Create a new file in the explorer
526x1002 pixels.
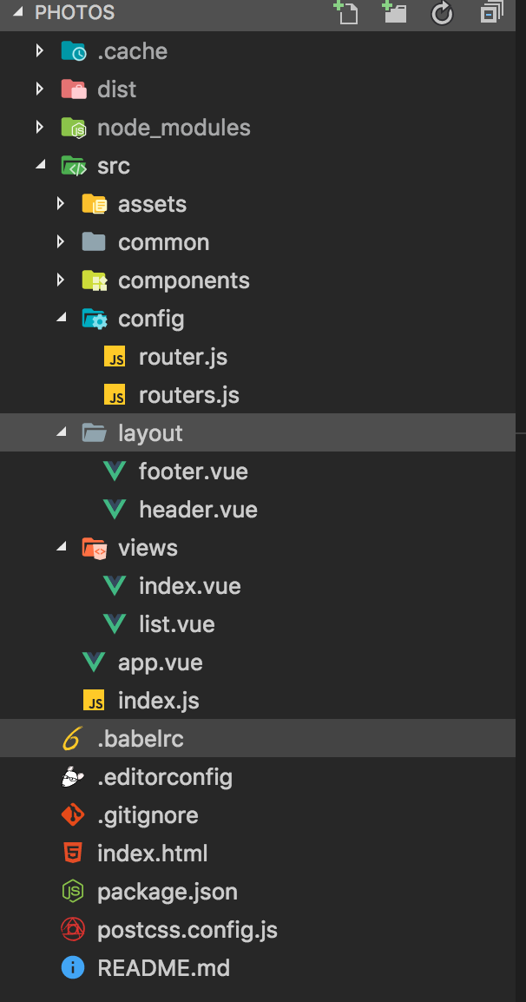[x=346, y=14]
